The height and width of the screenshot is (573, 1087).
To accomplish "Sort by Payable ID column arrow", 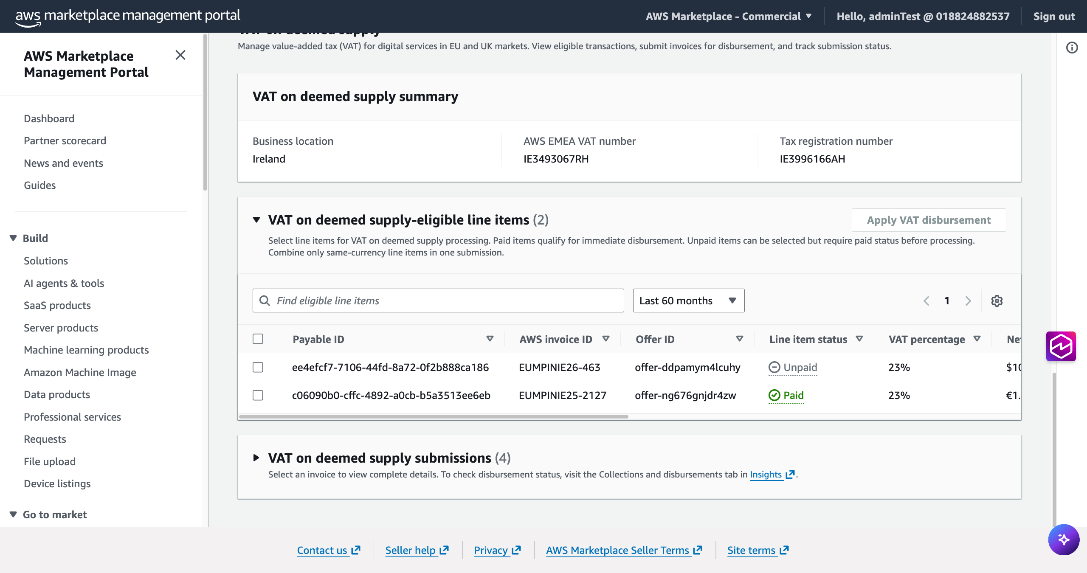I will (x=490, y=339).
